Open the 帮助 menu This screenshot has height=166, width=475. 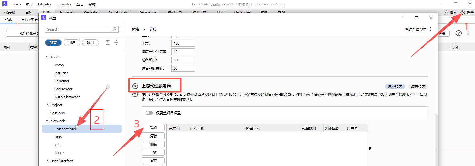92,4
